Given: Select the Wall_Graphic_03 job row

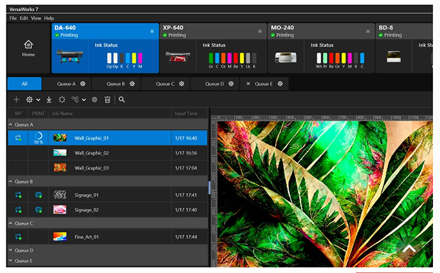Looking at the screenshot, I should click(108, 168).
